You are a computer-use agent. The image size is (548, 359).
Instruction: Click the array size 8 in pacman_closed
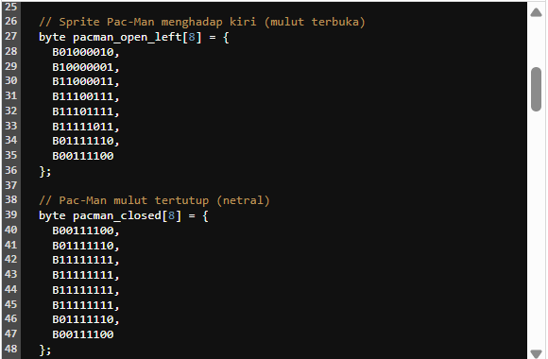click(x=171, y=215)
